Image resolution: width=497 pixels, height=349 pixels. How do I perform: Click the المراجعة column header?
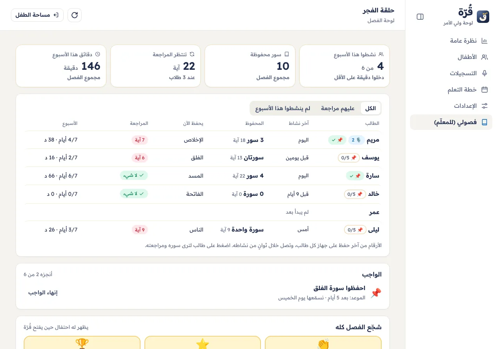click(139, 123)
